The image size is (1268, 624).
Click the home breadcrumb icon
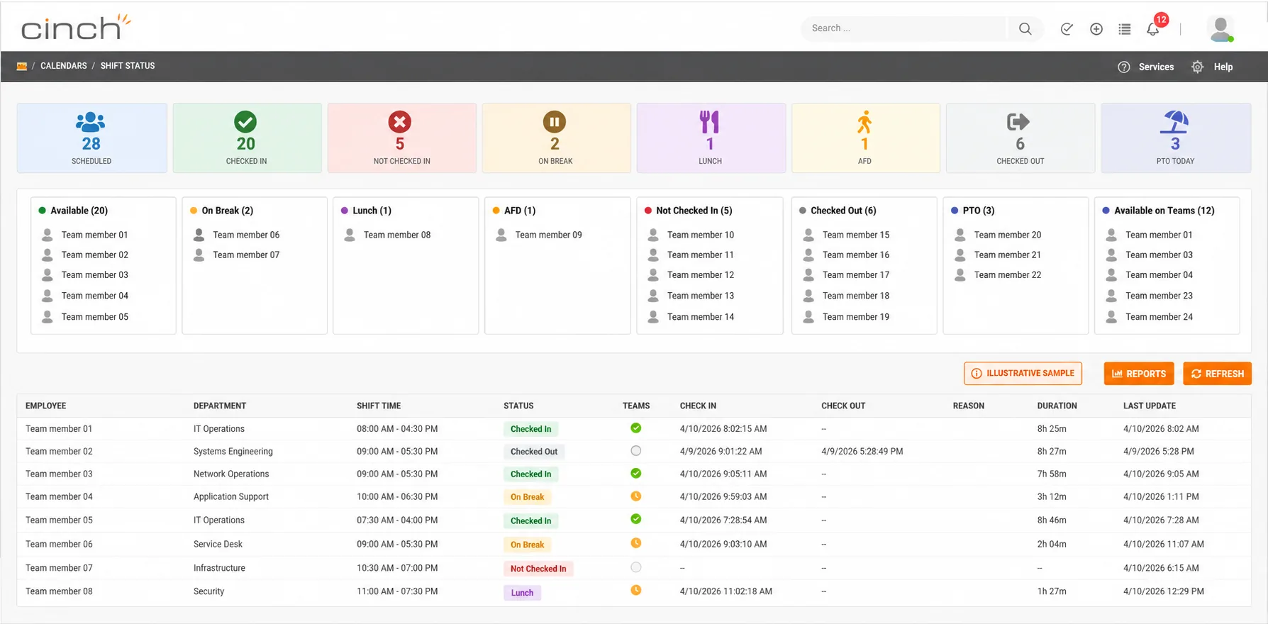[22, 66]
